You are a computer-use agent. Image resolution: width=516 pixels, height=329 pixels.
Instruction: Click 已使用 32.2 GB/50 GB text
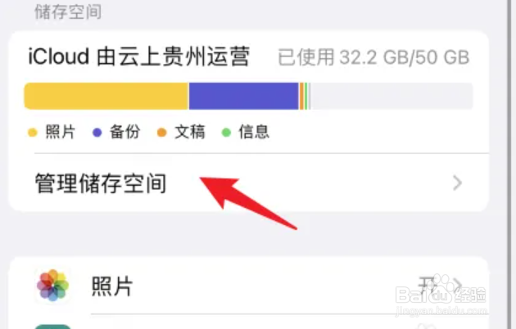click(373, 57)
